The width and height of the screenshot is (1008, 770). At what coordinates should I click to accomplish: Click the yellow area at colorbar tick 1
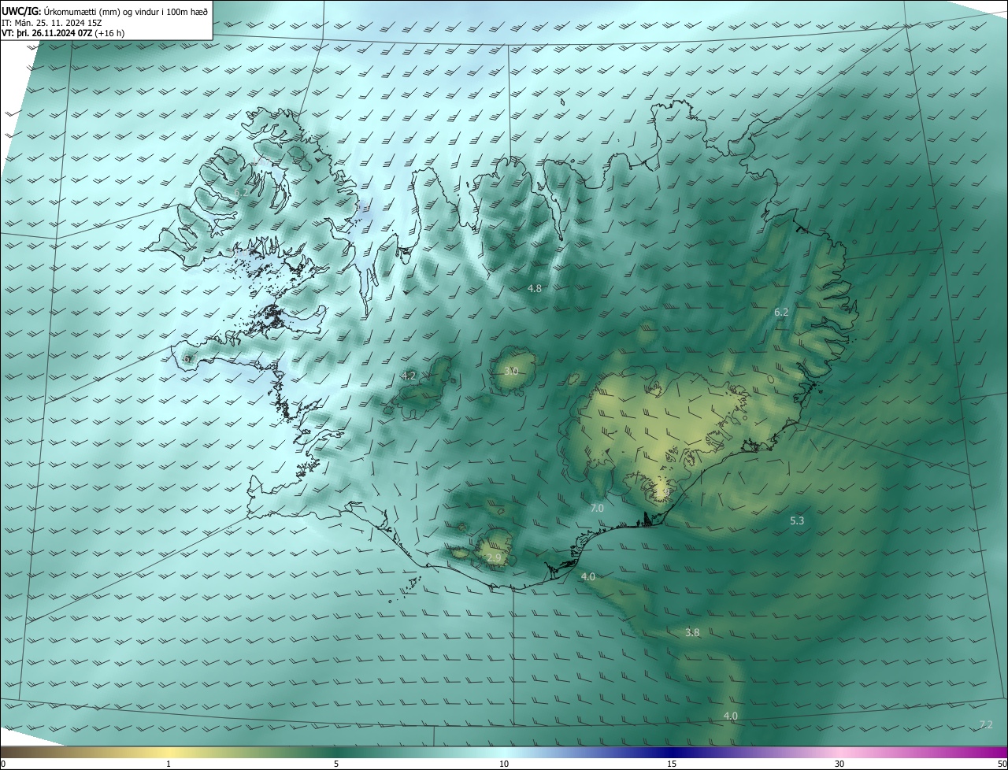click(169, 753)
